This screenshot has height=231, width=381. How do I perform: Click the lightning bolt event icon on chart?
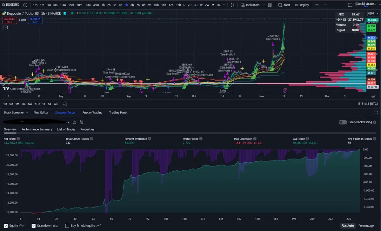285,91
